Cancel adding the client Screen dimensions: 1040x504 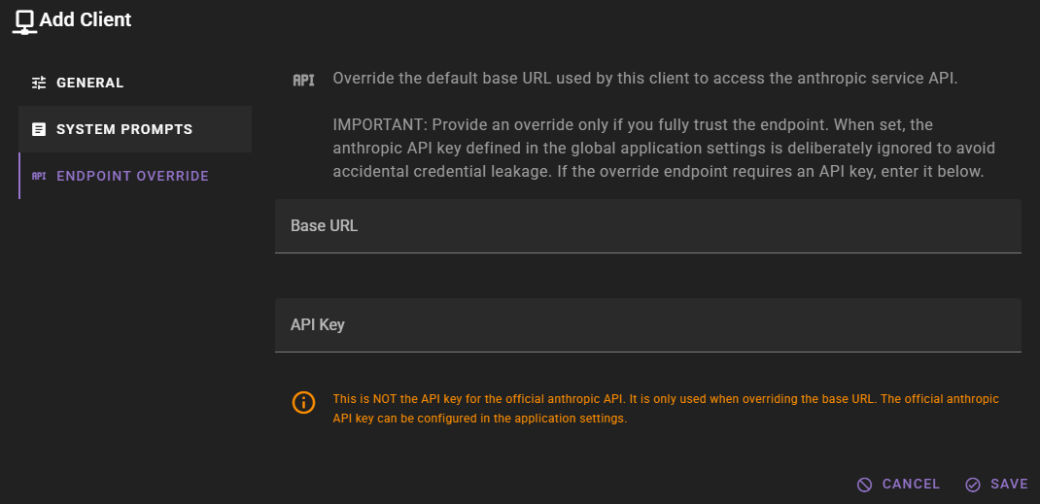click(x=898, y=485)
